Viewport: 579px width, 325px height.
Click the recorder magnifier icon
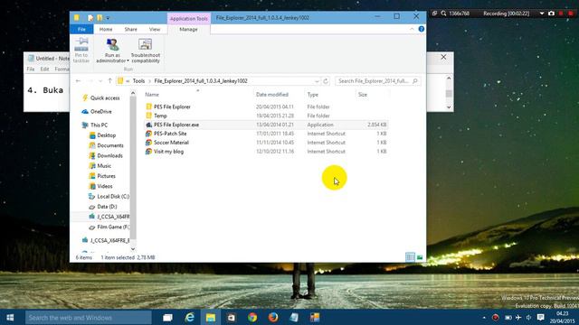coord(443,14)
